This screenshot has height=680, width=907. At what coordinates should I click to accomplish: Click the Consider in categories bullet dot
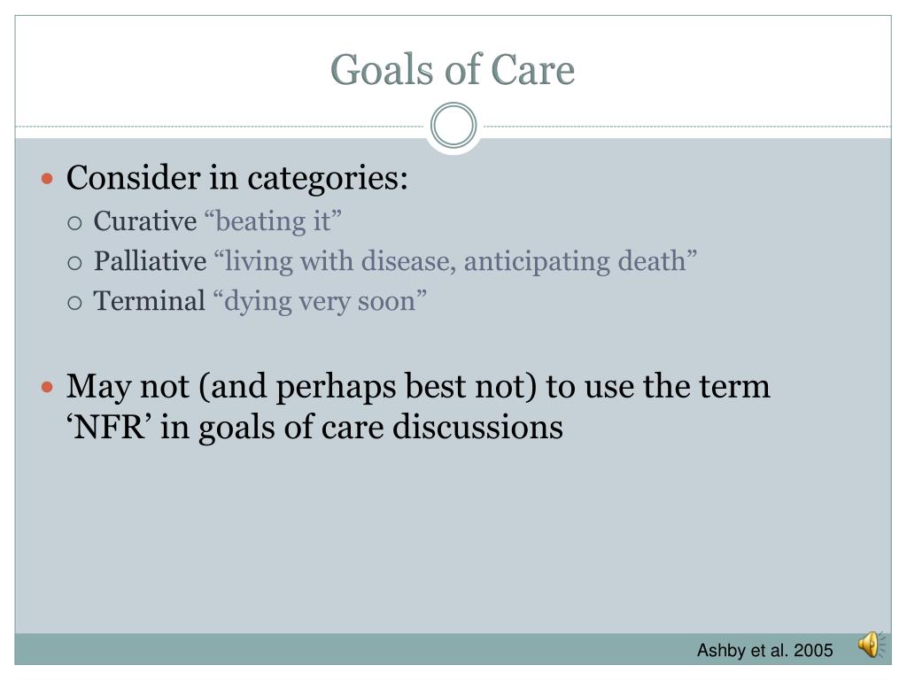pyautogui.click(x=48, y=178)
